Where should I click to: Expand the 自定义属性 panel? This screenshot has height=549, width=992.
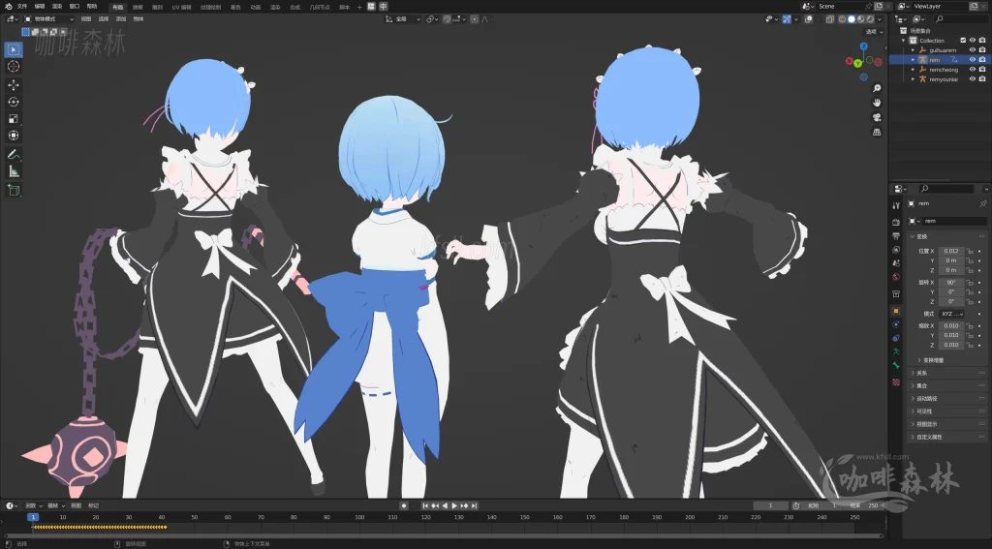tap(948, 437)
